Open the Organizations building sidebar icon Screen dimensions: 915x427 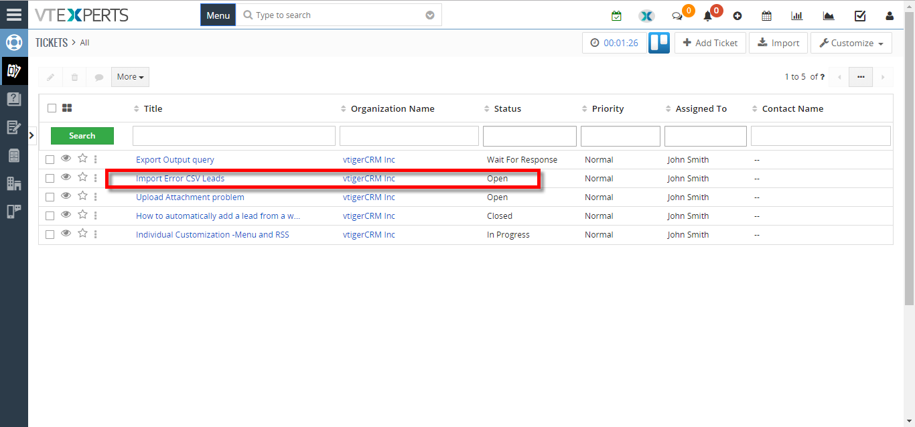click(14, 183)
